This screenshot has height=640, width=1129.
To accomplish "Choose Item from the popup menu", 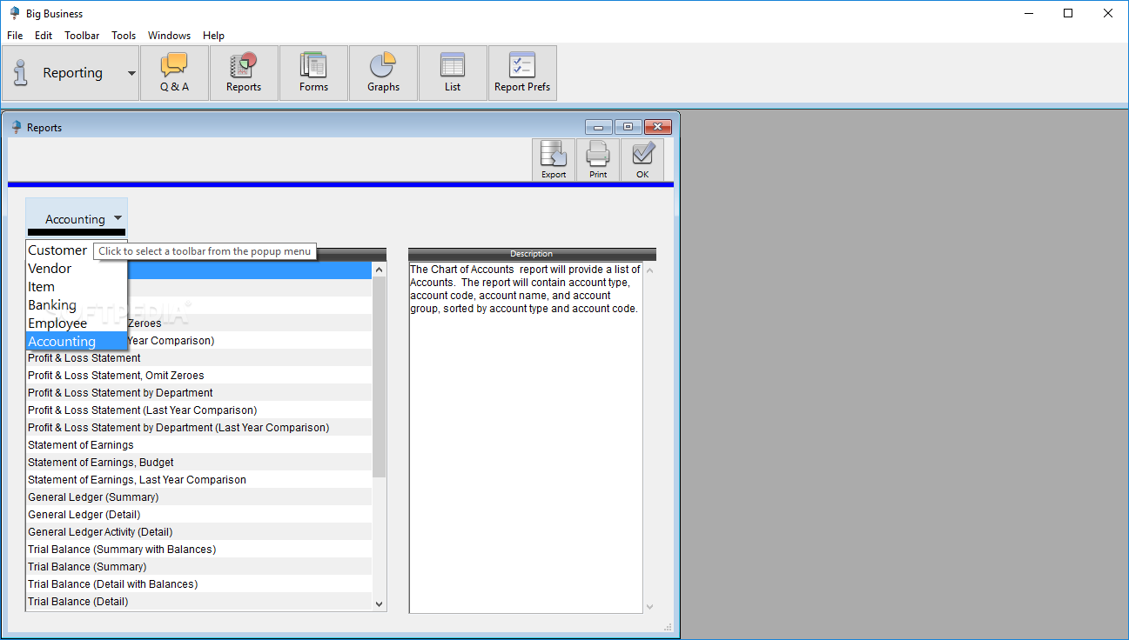I will 77,287.
